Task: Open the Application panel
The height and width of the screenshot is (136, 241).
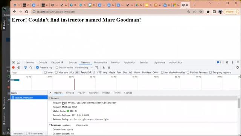Action: [x=130, y=62]
